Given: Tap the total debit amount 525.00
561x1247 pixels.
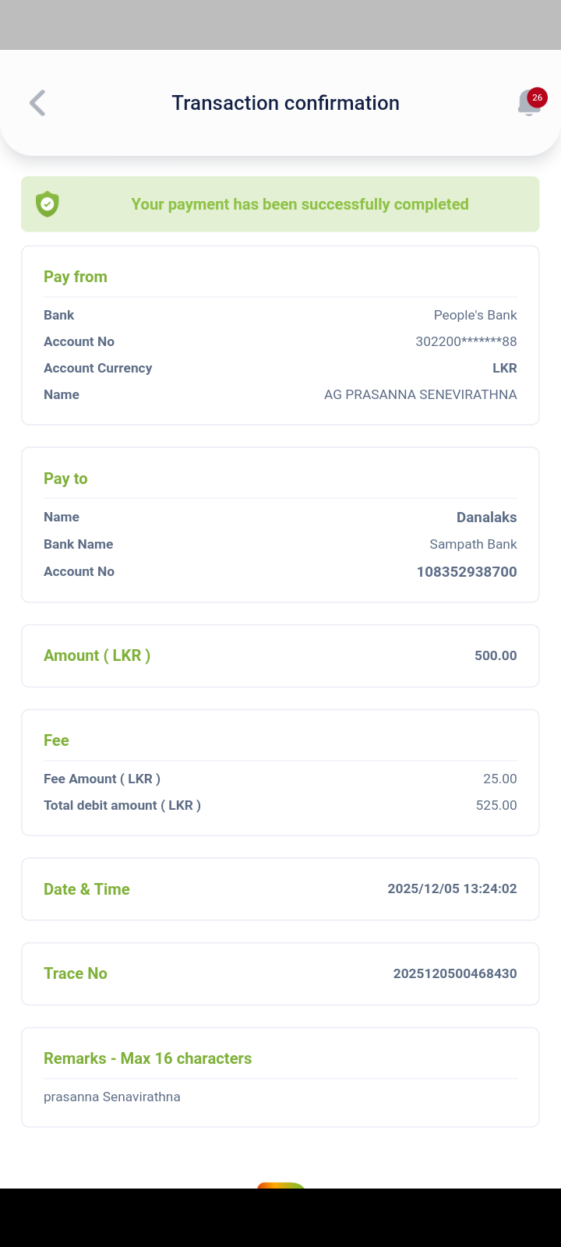Looking at the screenshot, I should [x=496, y=805].
